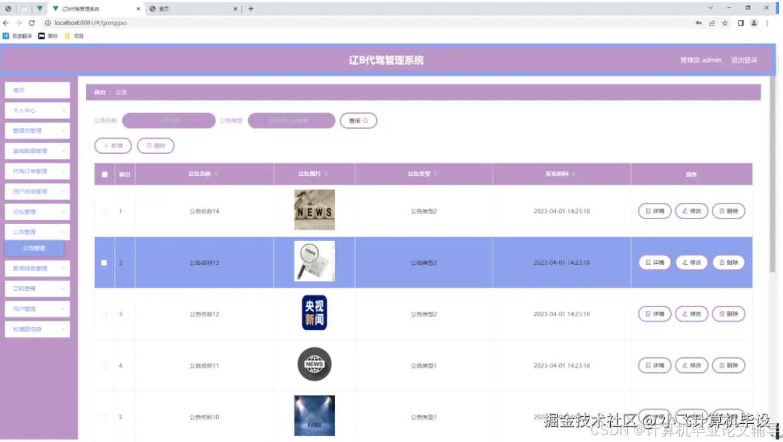
Task: Check the checkbox for row 公告名称14
Action: [104, 212]
